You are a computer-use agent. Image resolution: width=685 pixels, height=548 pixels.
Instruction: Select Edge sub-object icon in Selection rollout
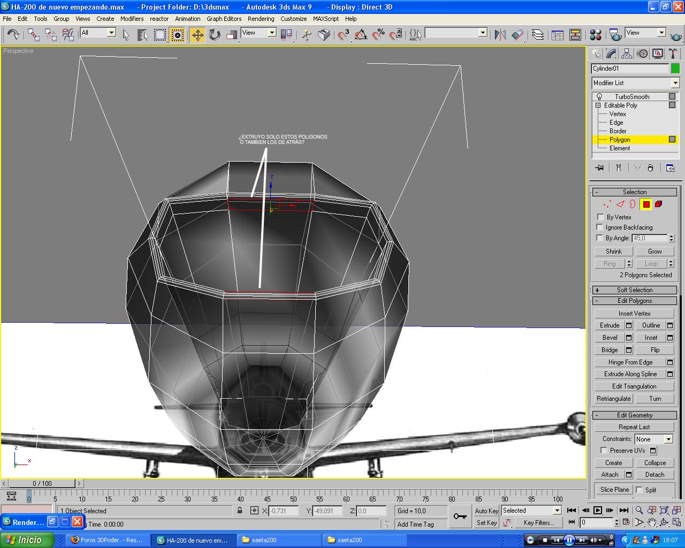coord(620,204)
